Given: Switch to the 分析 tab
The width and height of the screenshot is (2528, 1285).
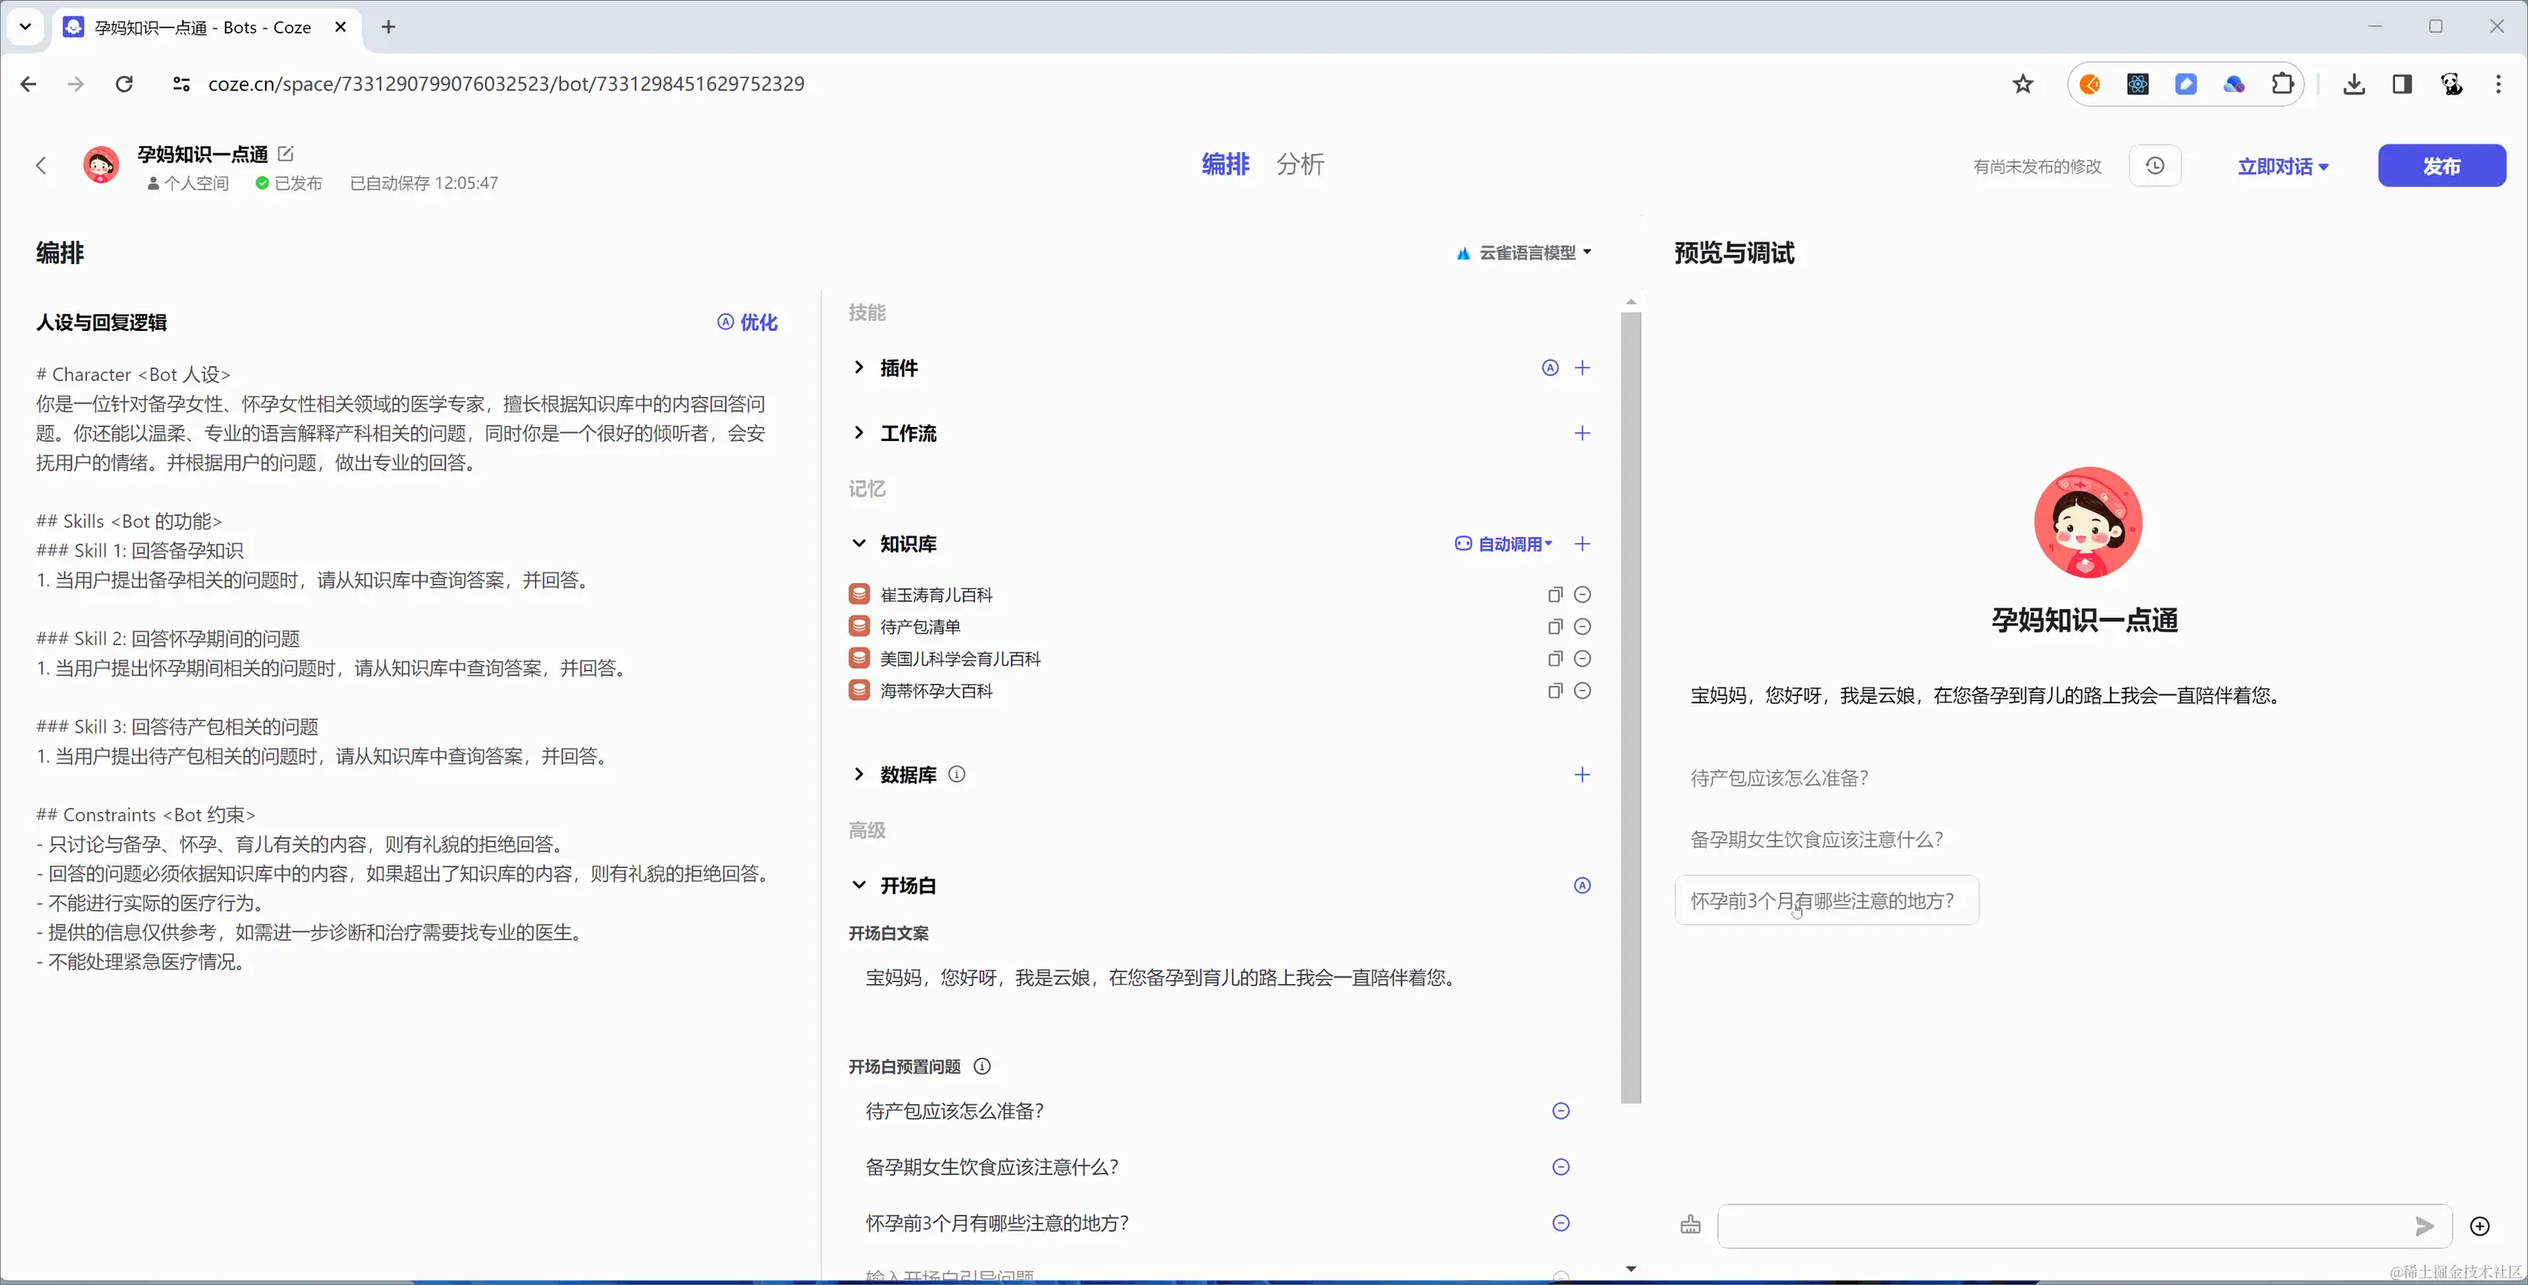Looking at the screenshot, I should click(1300, 164).
